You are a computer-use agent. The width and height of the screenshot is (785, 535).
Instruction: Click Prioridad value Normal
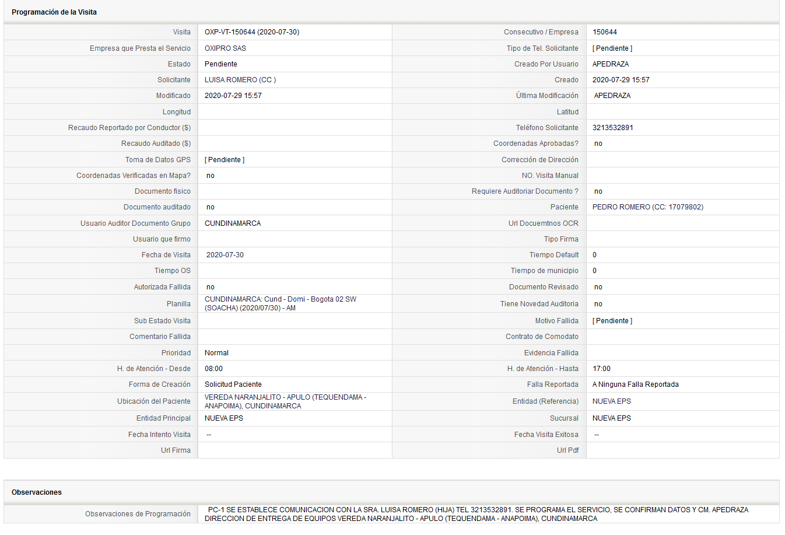tap(216, 353)
